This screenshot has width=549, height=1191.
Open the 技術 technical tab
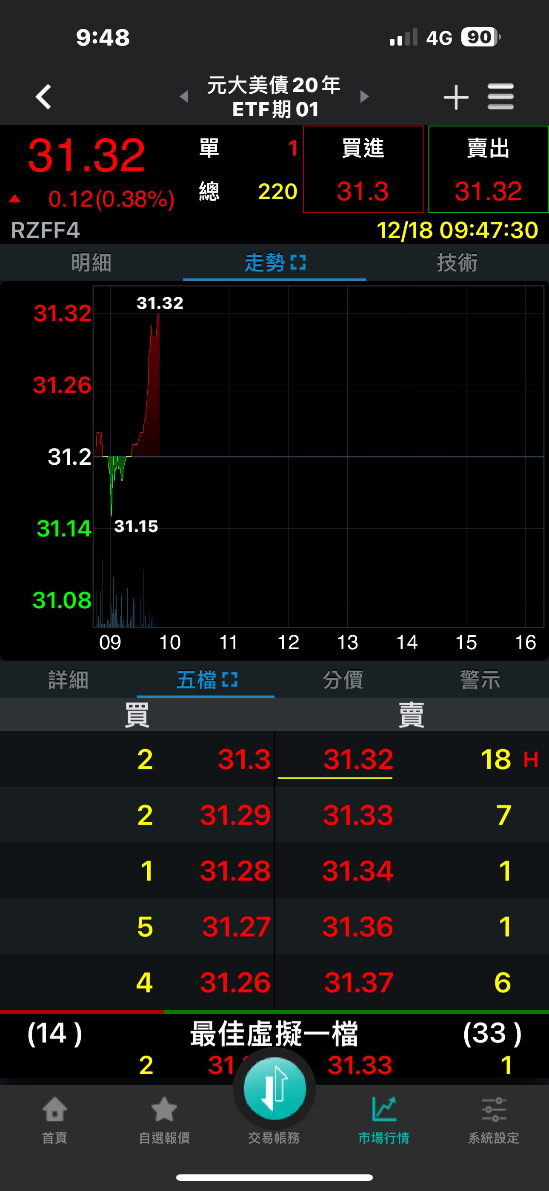pyautogui.click(x=457, y=263)
